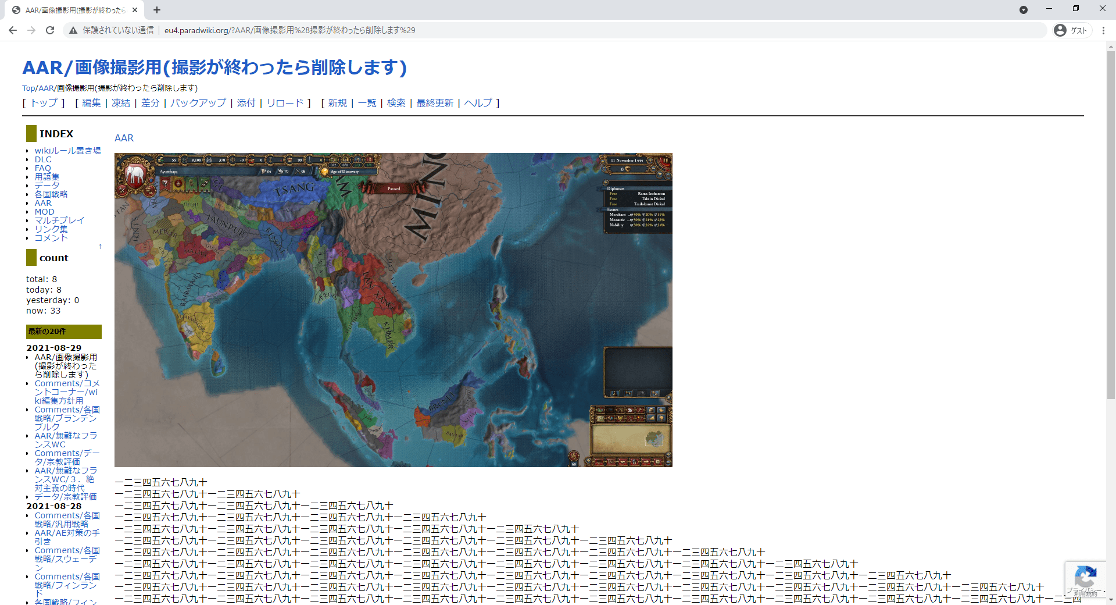Open the FAQ link in INDEX

pos(42,168)
